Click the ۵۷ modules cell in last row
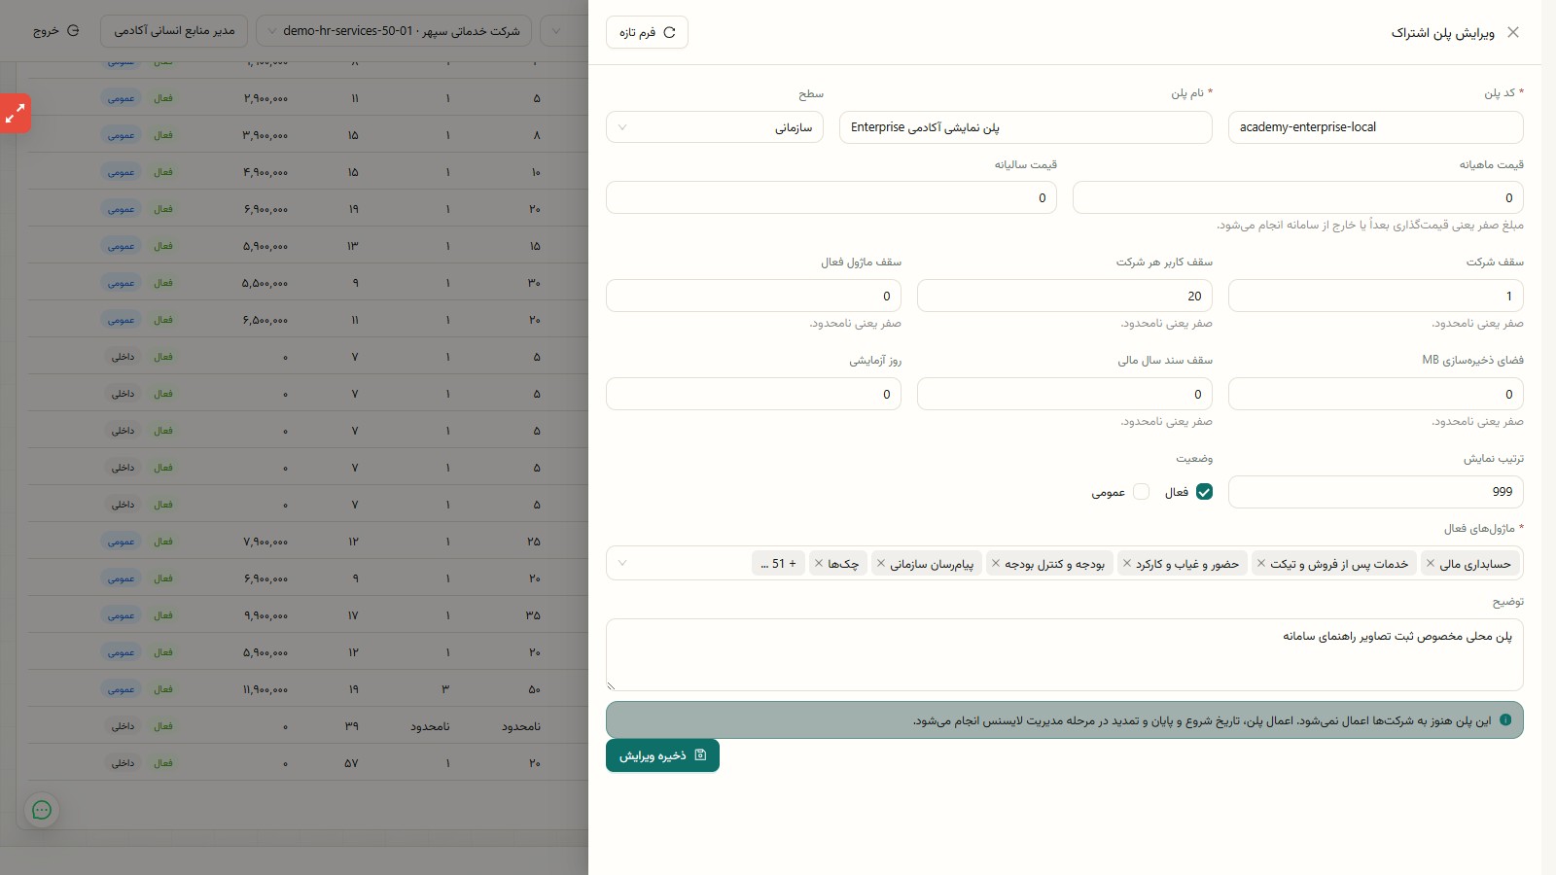The image size is (1556, 875). 351,763
